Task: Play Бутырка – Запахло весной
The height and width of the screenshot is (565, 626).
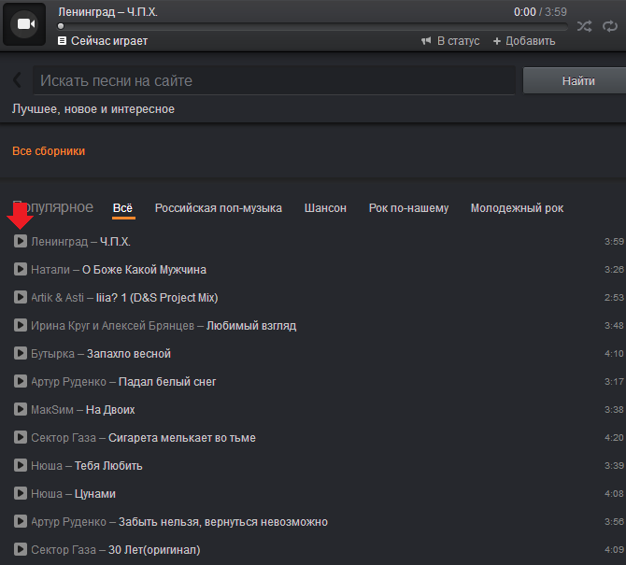Action: pos(21,353)
